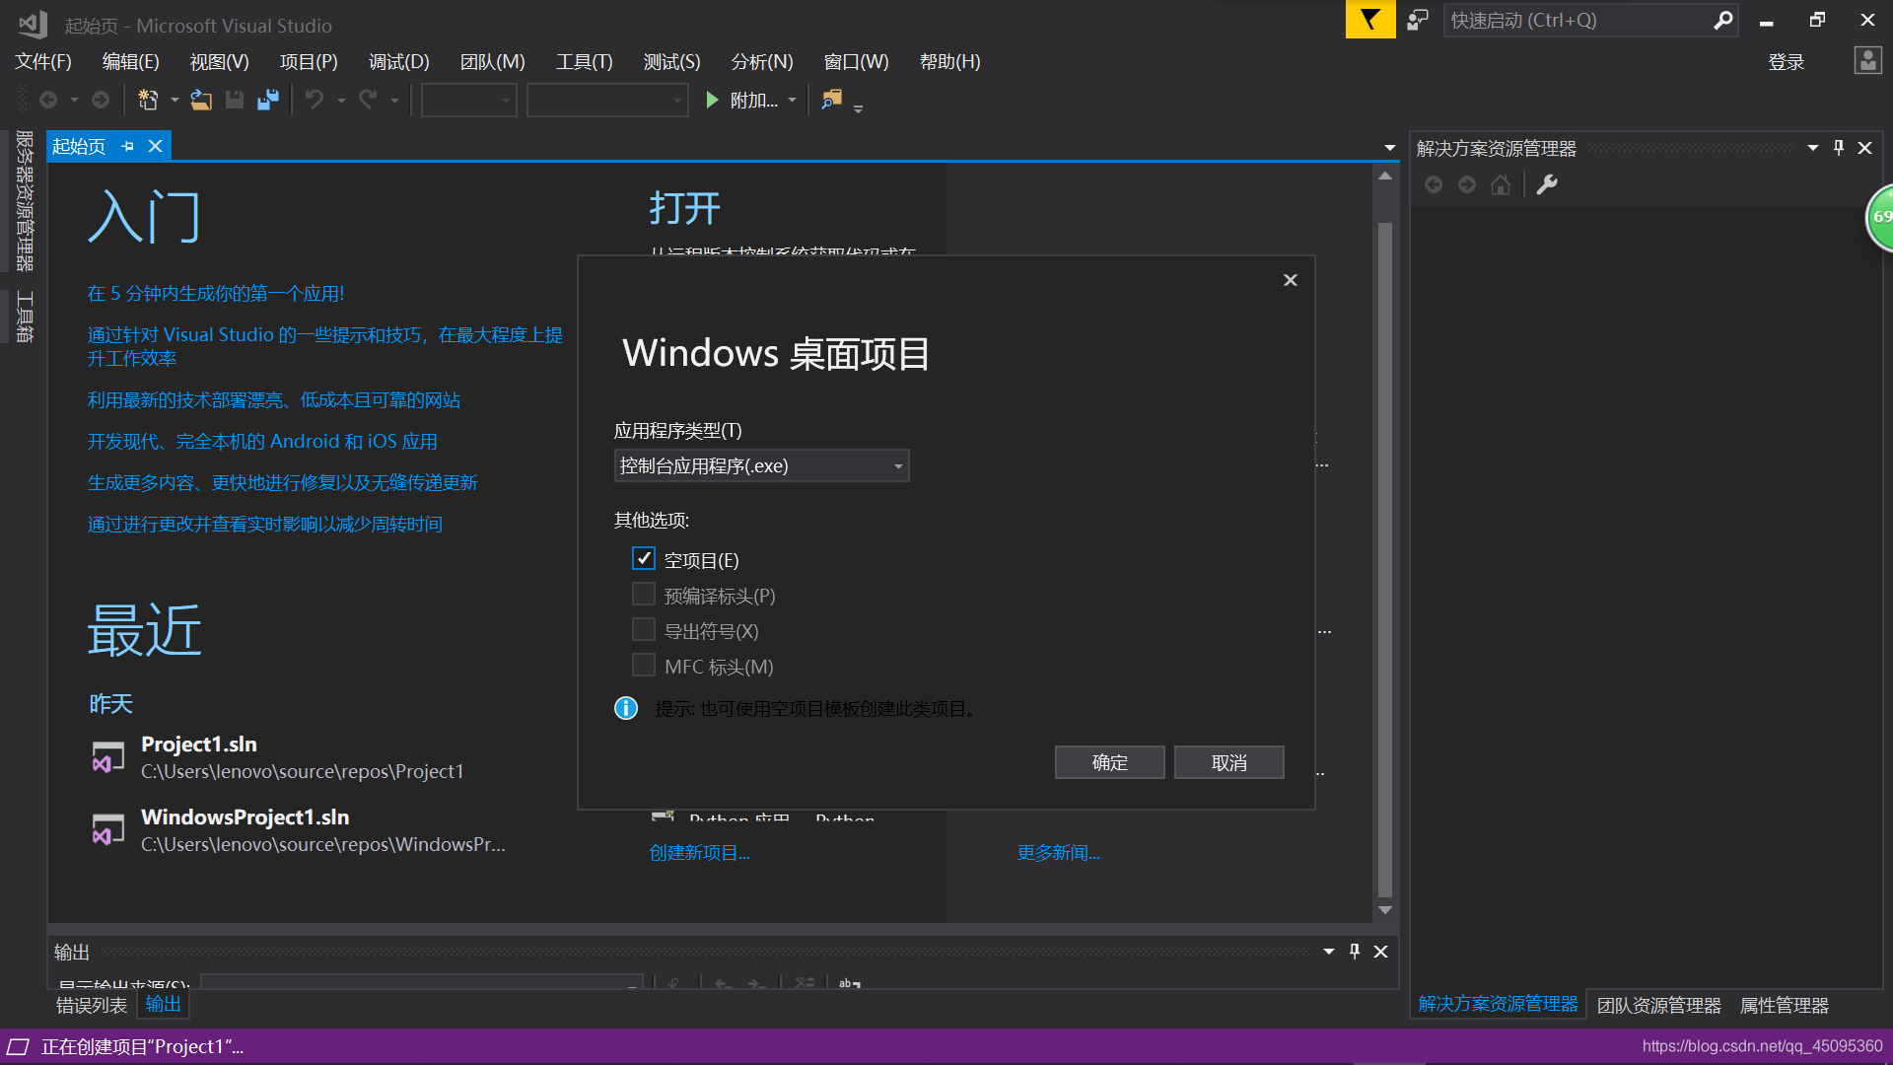The height and width of the screenshot is (1065, 1893).
Task: Click Solution Explorer home icon
Action: (x=1501, y=184)
